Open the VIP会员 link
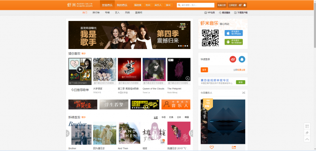This screenshot has width=316, height=151. click(210, 13)
